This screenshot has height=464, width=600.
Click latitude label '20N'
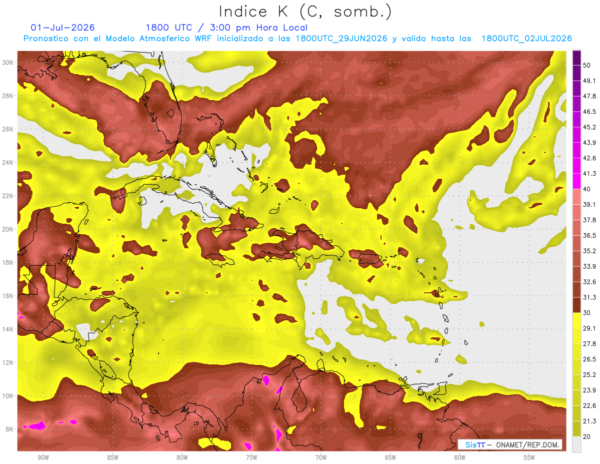pos(8,229)
